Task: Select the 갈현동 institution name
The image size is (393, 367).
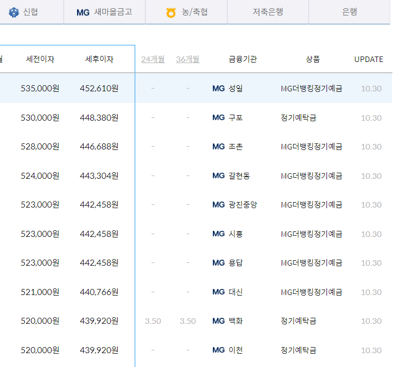Action: 239,175
